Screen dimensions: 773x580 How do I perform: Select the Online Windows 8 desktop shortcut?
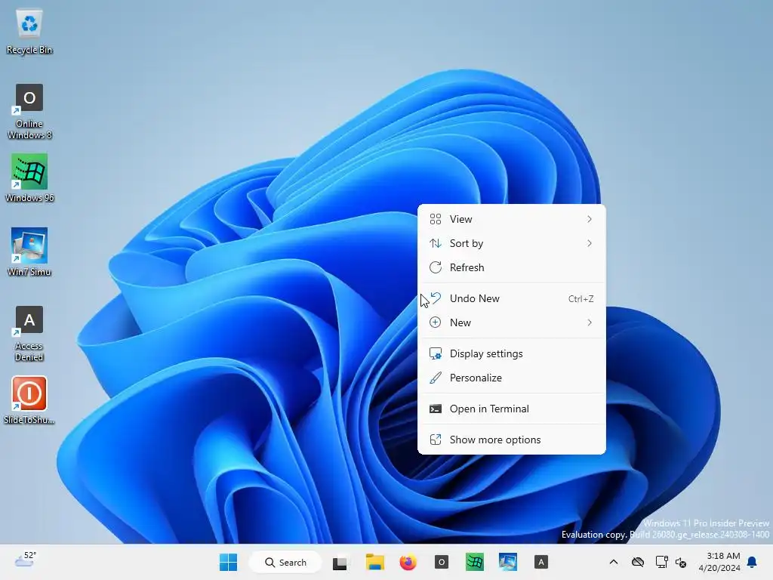pos(29,112)
